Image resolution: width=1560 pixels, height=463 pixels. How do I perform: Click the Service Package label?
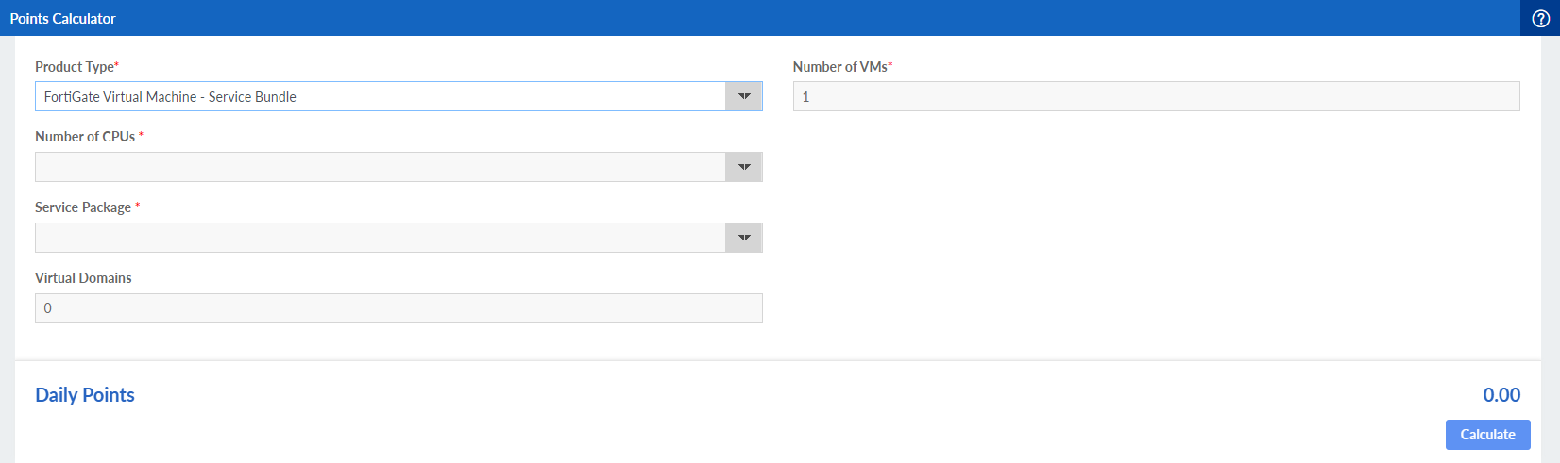tap(83, 207)
